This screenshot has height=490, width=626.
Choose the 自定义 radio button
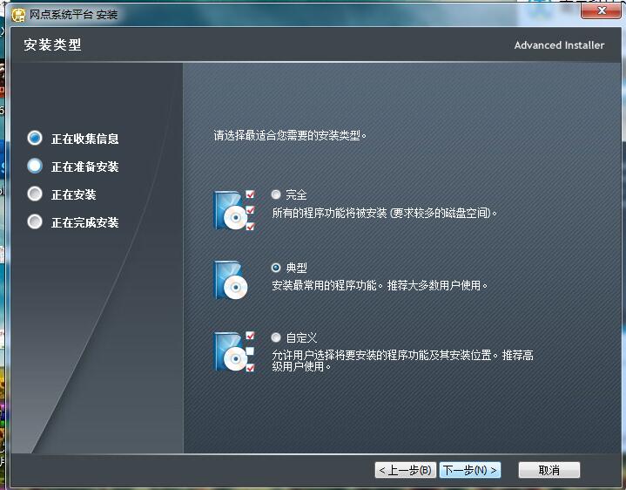(x=276, y=337)
